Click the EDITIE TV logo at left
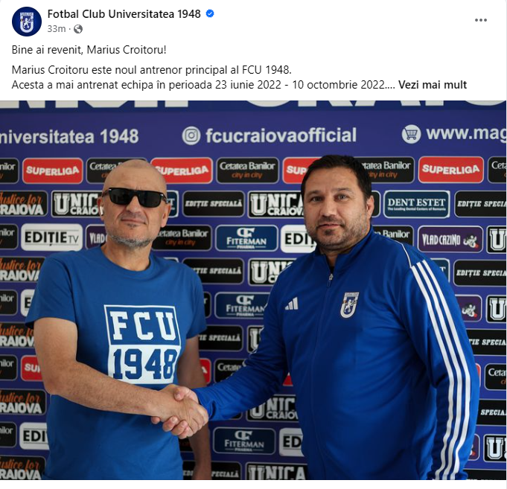 click(x=51, y=237)
